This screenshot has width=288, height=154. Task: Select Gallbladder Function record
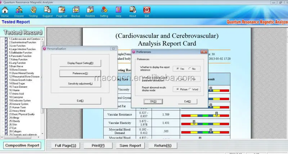click(x=21, y=53)
